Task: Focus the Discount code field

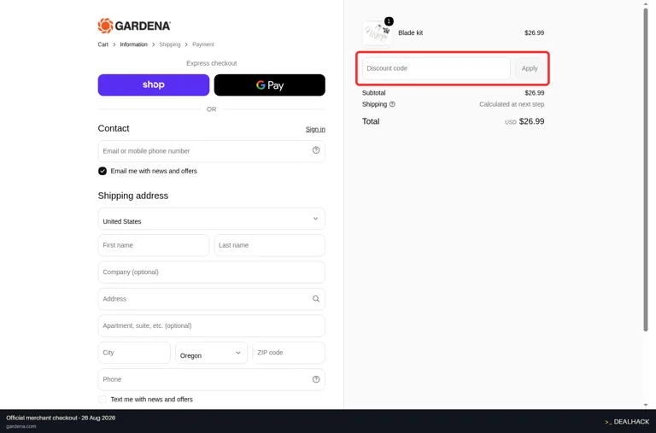Action: tap(436, 68)
